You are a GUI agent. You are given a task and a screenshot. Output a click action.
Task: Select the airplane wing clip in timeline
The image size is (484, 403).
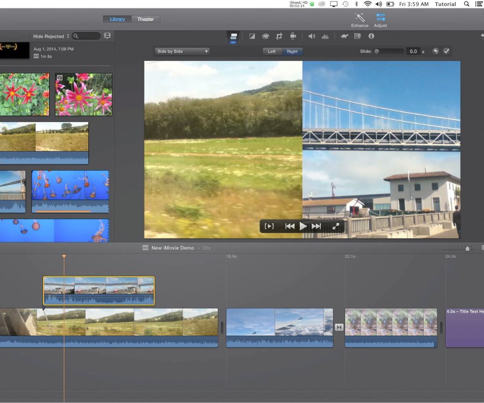[280, 328]
